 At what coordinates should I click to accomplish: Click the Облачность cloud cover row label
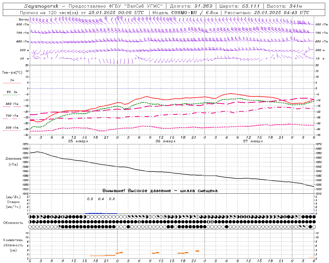coord(13,223)
